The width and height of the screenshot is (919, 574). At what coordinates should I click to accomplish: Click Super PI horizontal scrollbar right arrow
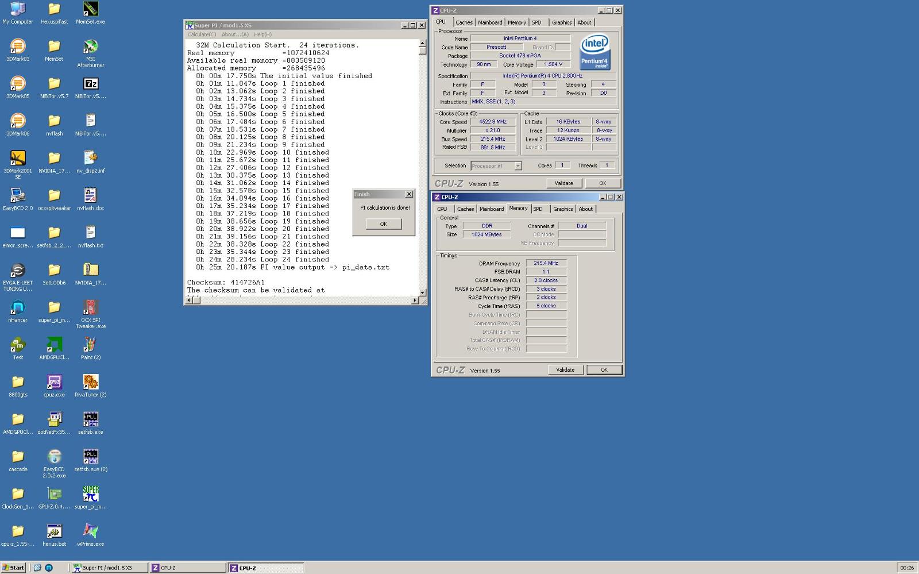coord(415,301)
